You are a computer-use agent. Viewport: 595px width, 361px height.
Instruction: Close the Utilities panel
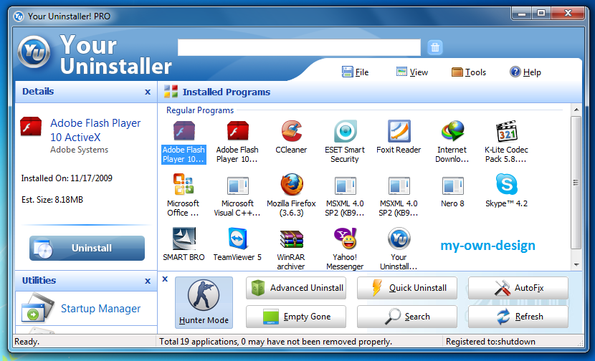(x=148, y=281)
